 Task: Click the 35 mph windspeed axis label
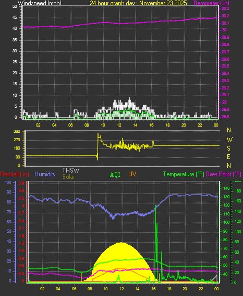15,40
